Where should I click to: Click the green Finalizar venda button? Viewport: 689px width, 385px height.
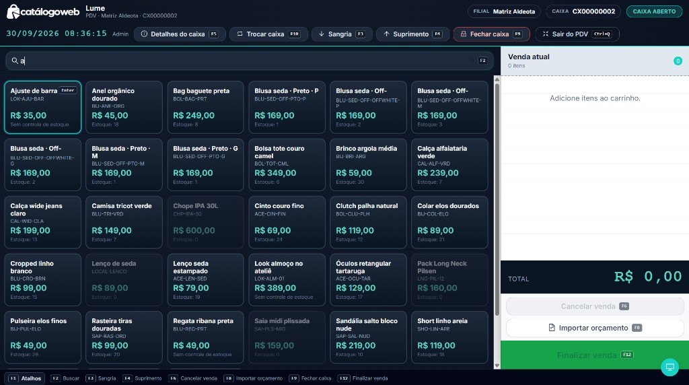point(595,355)
